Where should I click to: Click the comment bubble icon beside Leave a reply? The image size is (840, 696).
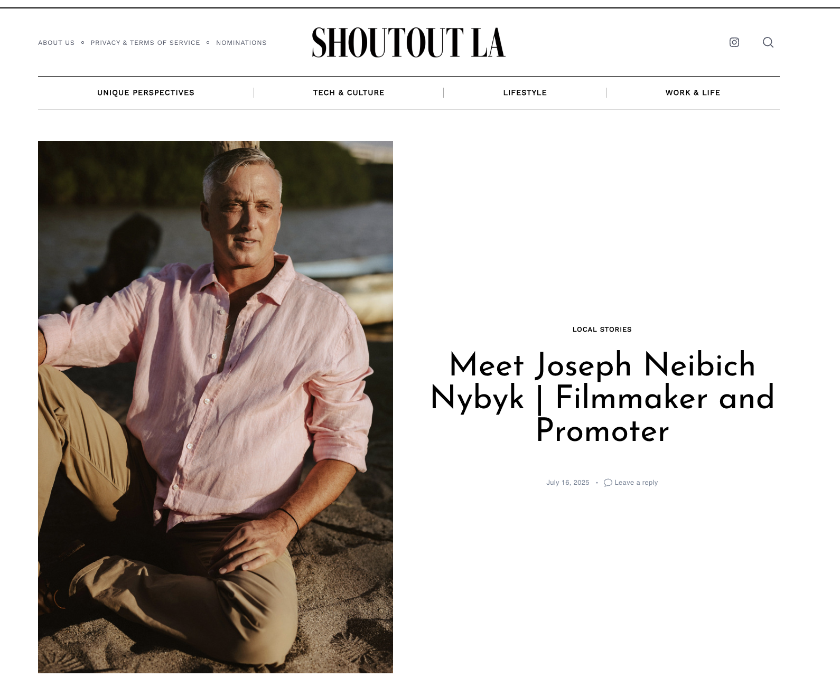(x=608, y=482)
